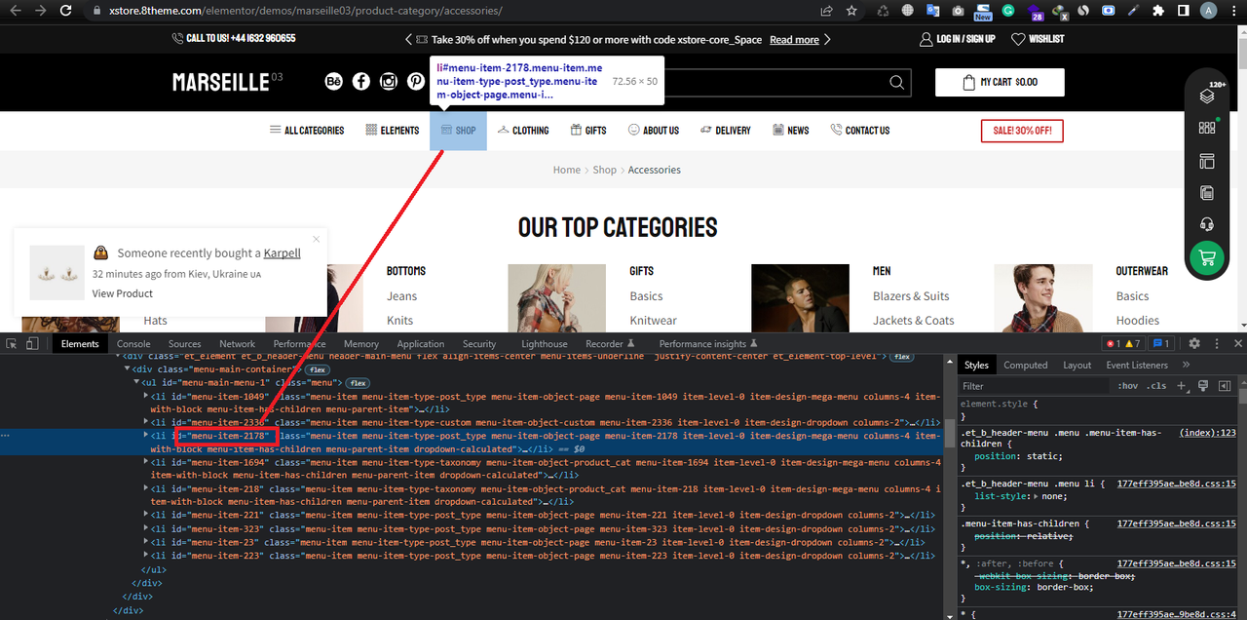The image size is (1247, 620).
Task: Open the Extensions puzzle piece menu
Action: 1158,11
